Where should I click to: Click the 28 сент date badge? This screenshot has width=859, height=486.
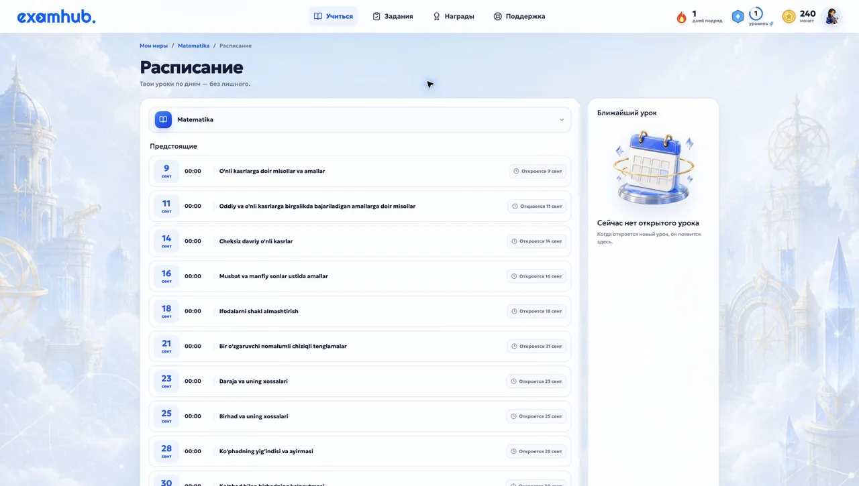(166, 450)
